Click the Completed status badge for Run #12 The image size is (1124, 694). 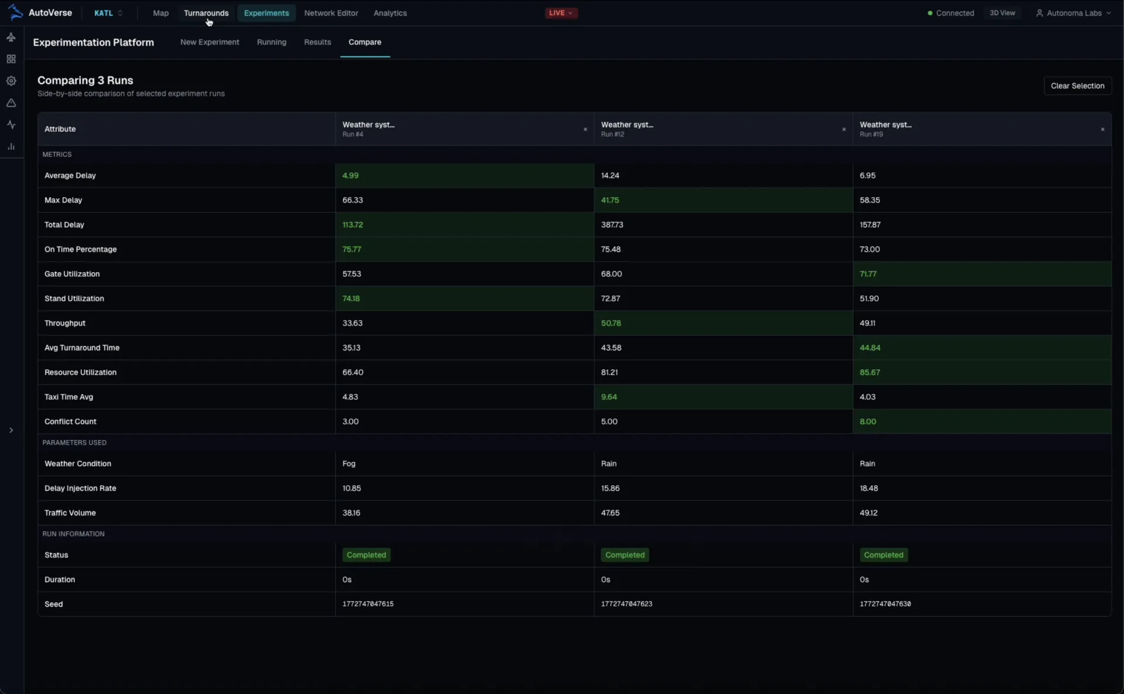coord(625,555)
